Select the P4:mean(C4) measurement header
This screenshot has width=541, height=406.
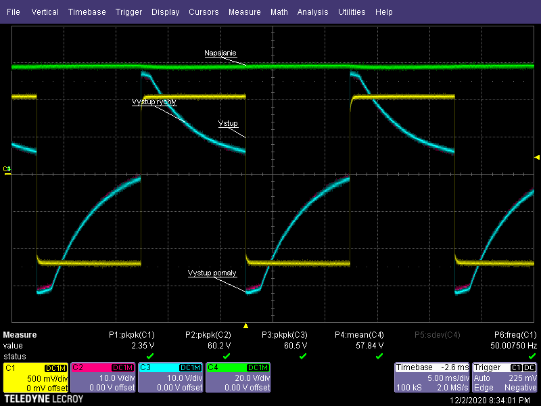[x=359, y=335]
